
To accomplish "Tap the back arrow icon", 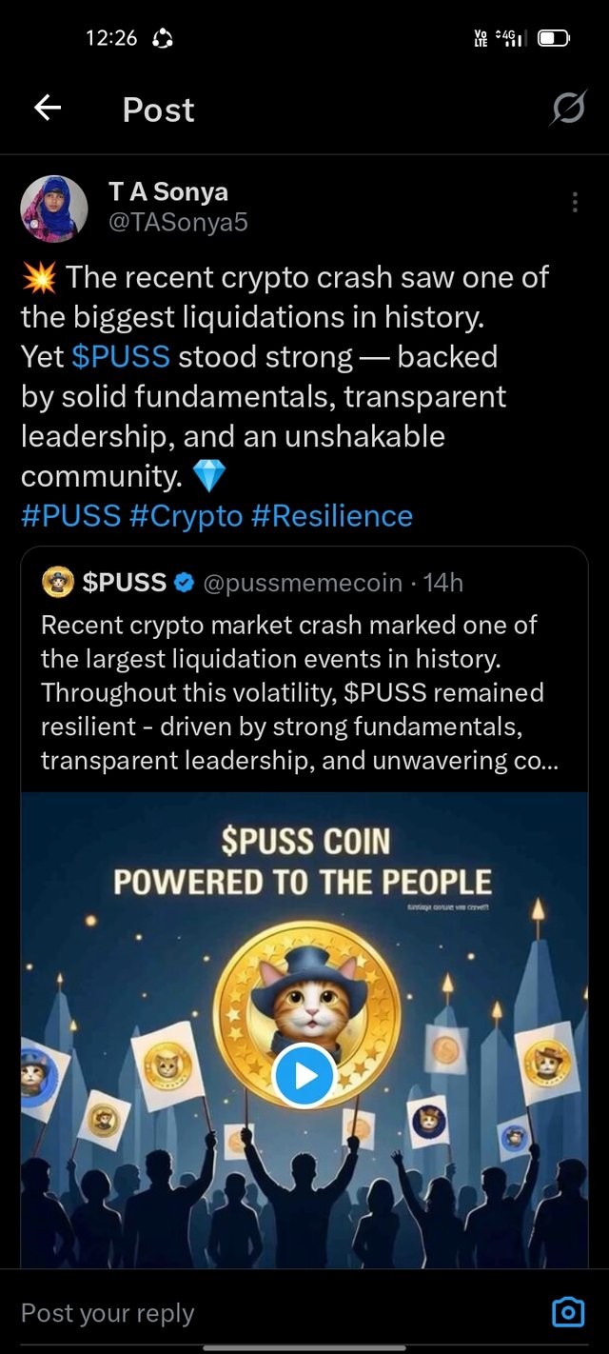I will [x=48, y=110].
